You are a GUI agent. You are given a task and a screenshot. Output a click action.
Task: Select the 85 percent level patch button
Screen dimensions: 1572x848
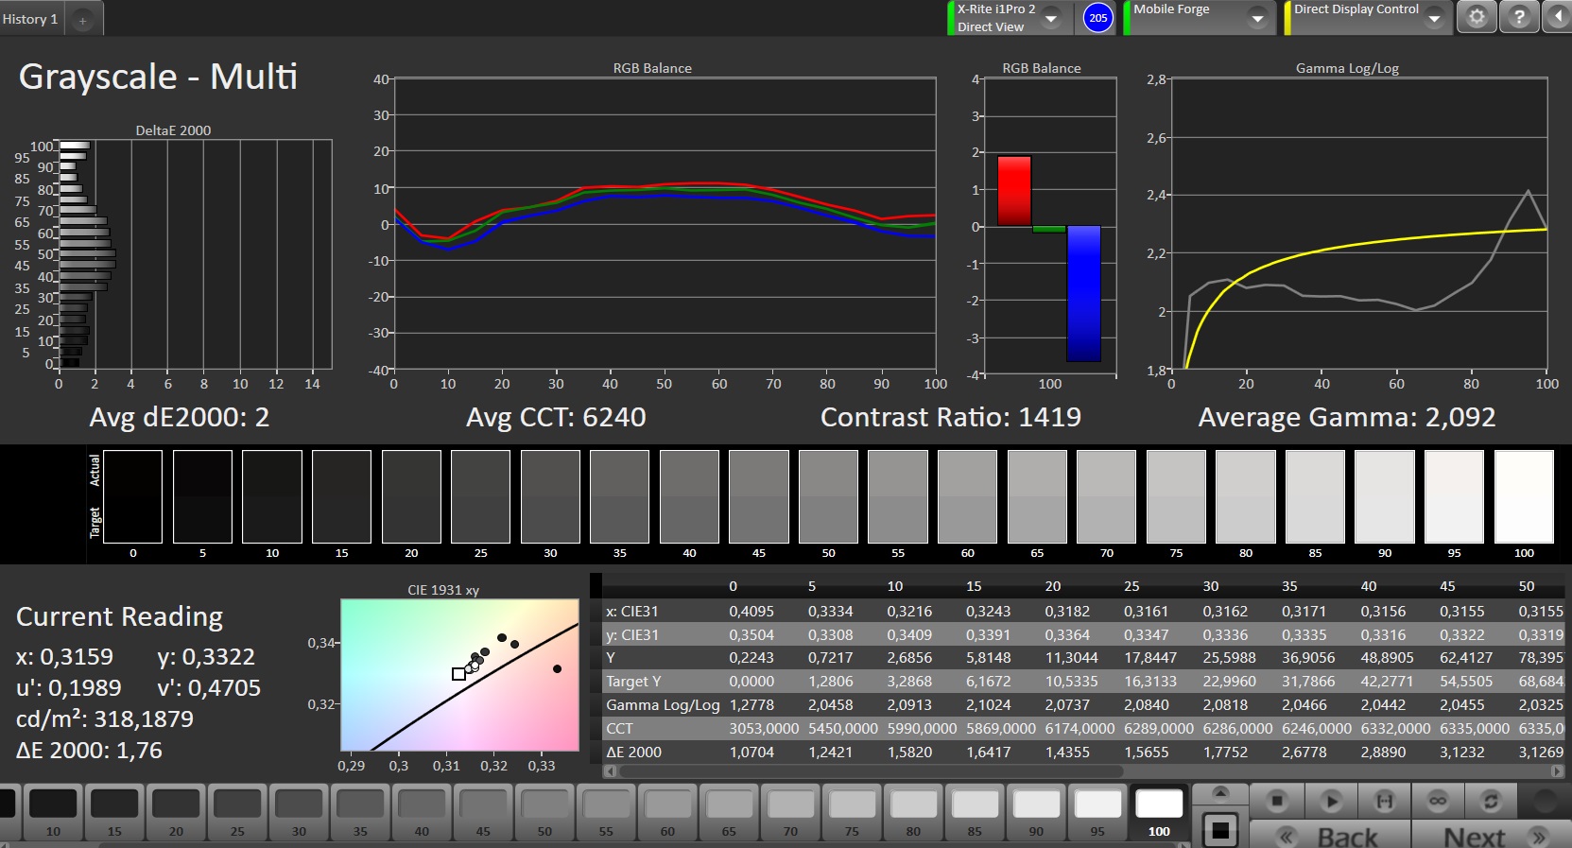coord(975,813)
